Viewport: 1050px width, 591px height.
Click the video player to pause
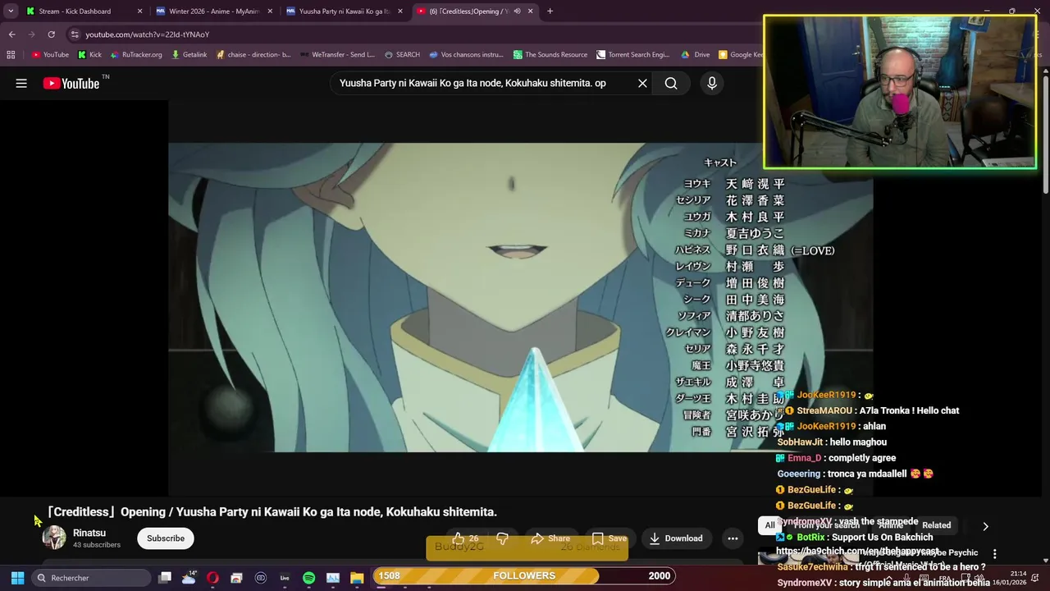tap(521, 297)
